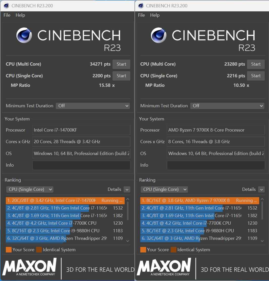Click the Cinebench icon in right title bar

141,6
